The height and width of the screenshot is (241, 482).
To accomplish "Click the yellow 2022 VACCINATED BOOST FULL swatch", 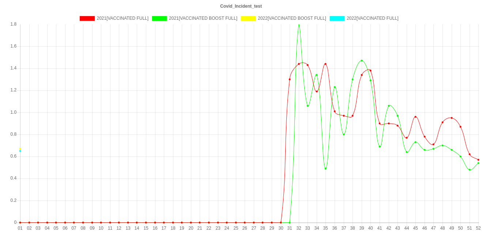I will [248, 18].
